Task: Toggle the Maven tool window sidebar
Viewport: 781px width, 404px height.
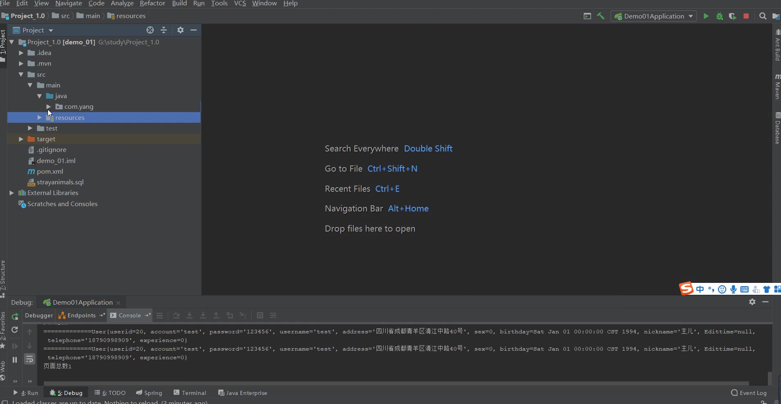Action: tap(777, 87)
